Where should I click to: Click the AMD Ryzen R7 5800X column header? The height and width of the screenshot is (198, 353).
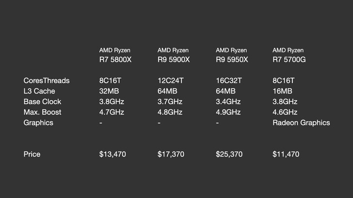pyautogui.click(x=115, y=55)
